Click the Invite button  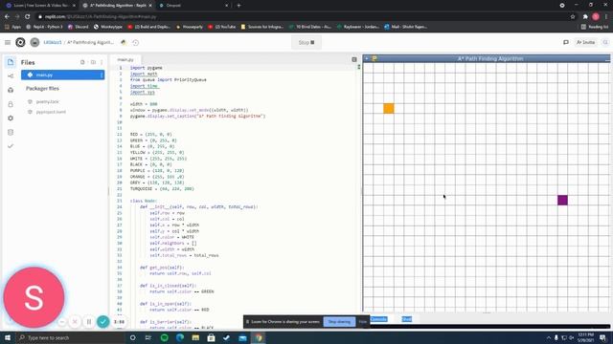pos(585,42)
